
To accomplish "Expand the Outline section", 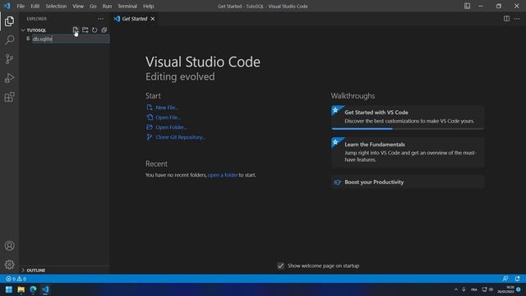I will (64, 271).
